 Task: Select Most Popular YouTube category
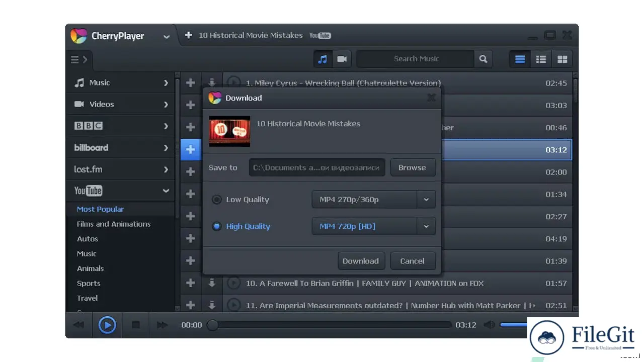[x=100, y=209]
